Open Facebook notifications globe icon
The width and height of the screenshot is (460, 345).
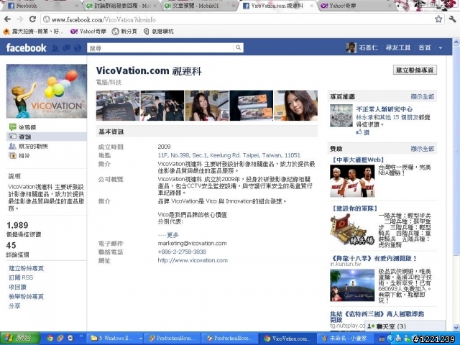(x=78, y=48)
